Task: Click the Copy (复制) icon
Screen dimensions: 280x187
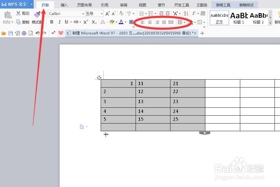Action: click(x=23, y=22)
